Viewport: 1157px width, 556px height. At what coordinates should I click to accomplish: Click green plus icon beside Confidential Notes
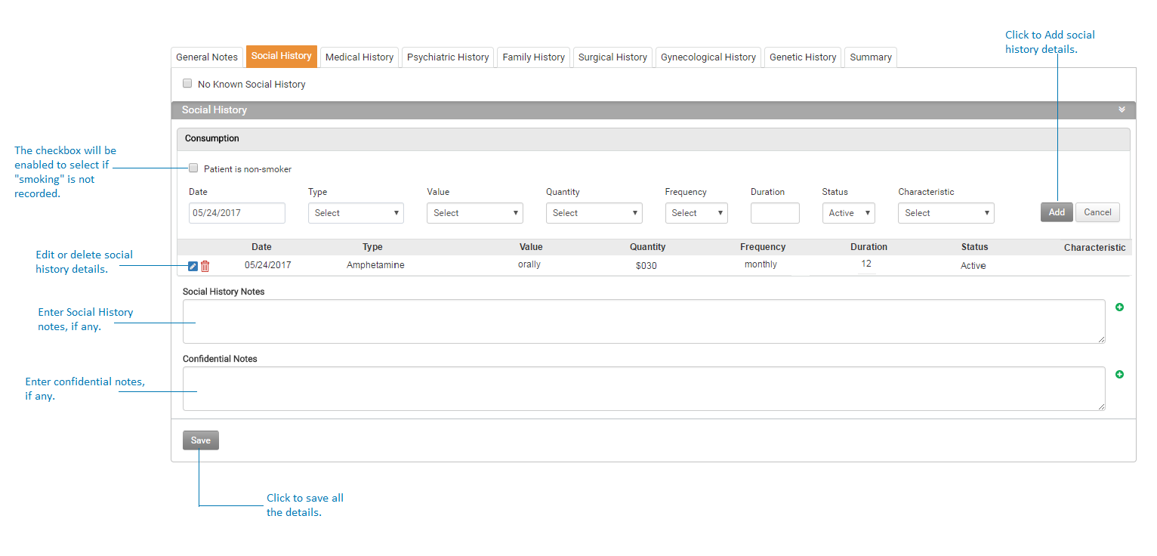point(1119,375)
